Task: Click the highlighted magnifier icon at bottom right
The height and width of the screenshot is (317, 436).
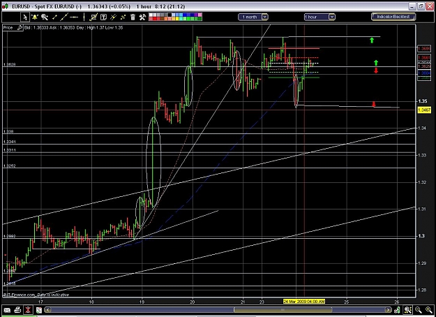Action: pos(407,310)
